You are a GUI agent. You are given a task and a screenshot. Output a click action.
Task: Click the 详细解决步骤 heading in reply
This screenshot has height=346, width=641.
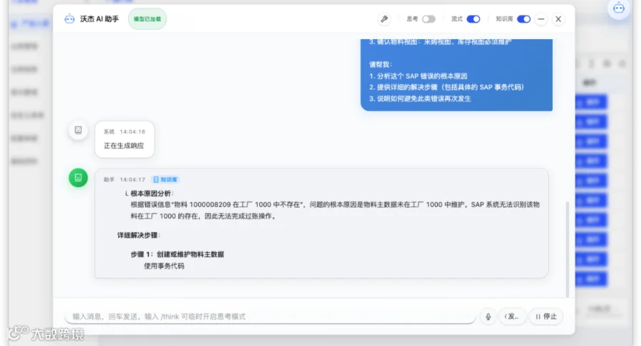(x=138, y=235)
